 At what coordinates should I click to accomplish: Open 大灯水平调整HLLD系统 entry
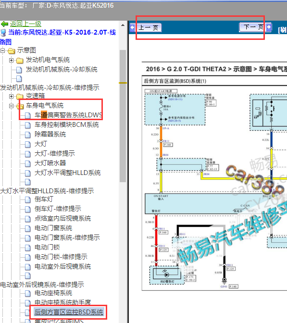(x=68, y=173)
